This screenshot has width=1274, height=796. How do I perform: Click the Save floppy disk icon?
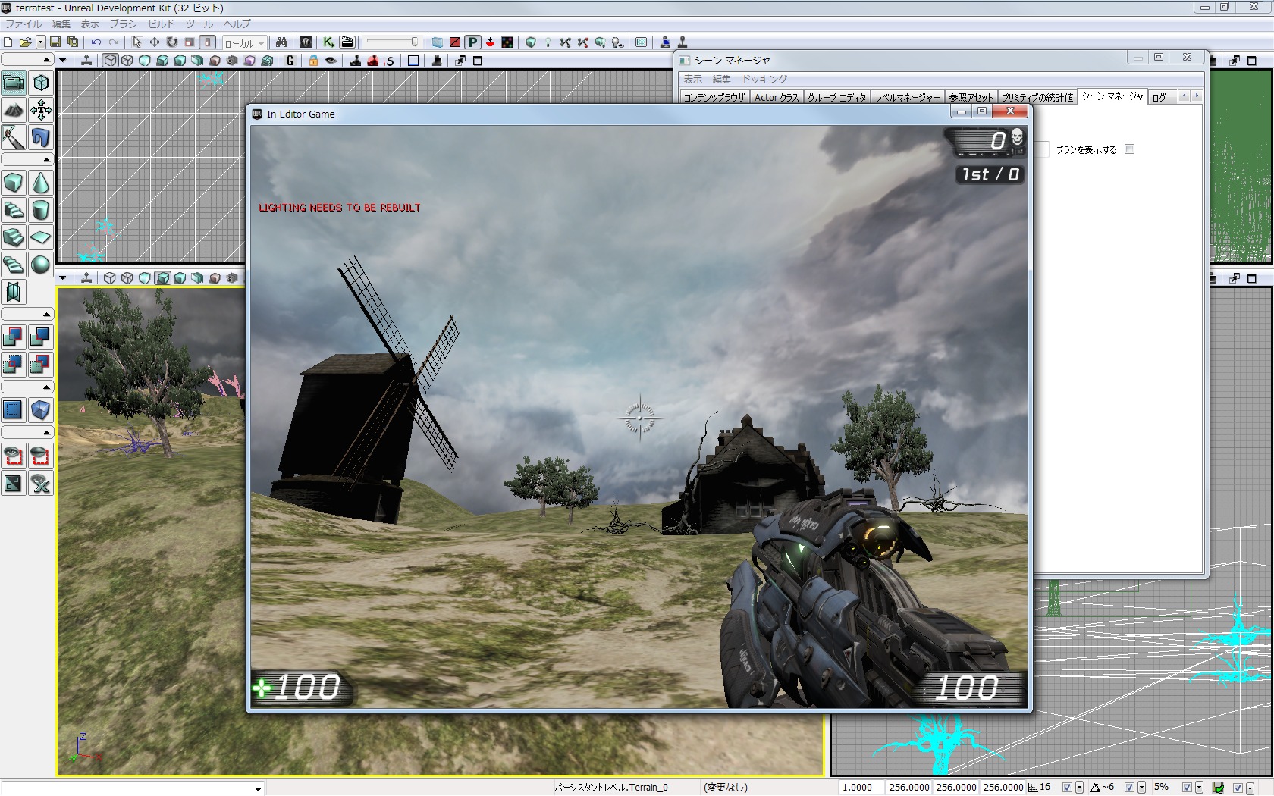[55, 42]
